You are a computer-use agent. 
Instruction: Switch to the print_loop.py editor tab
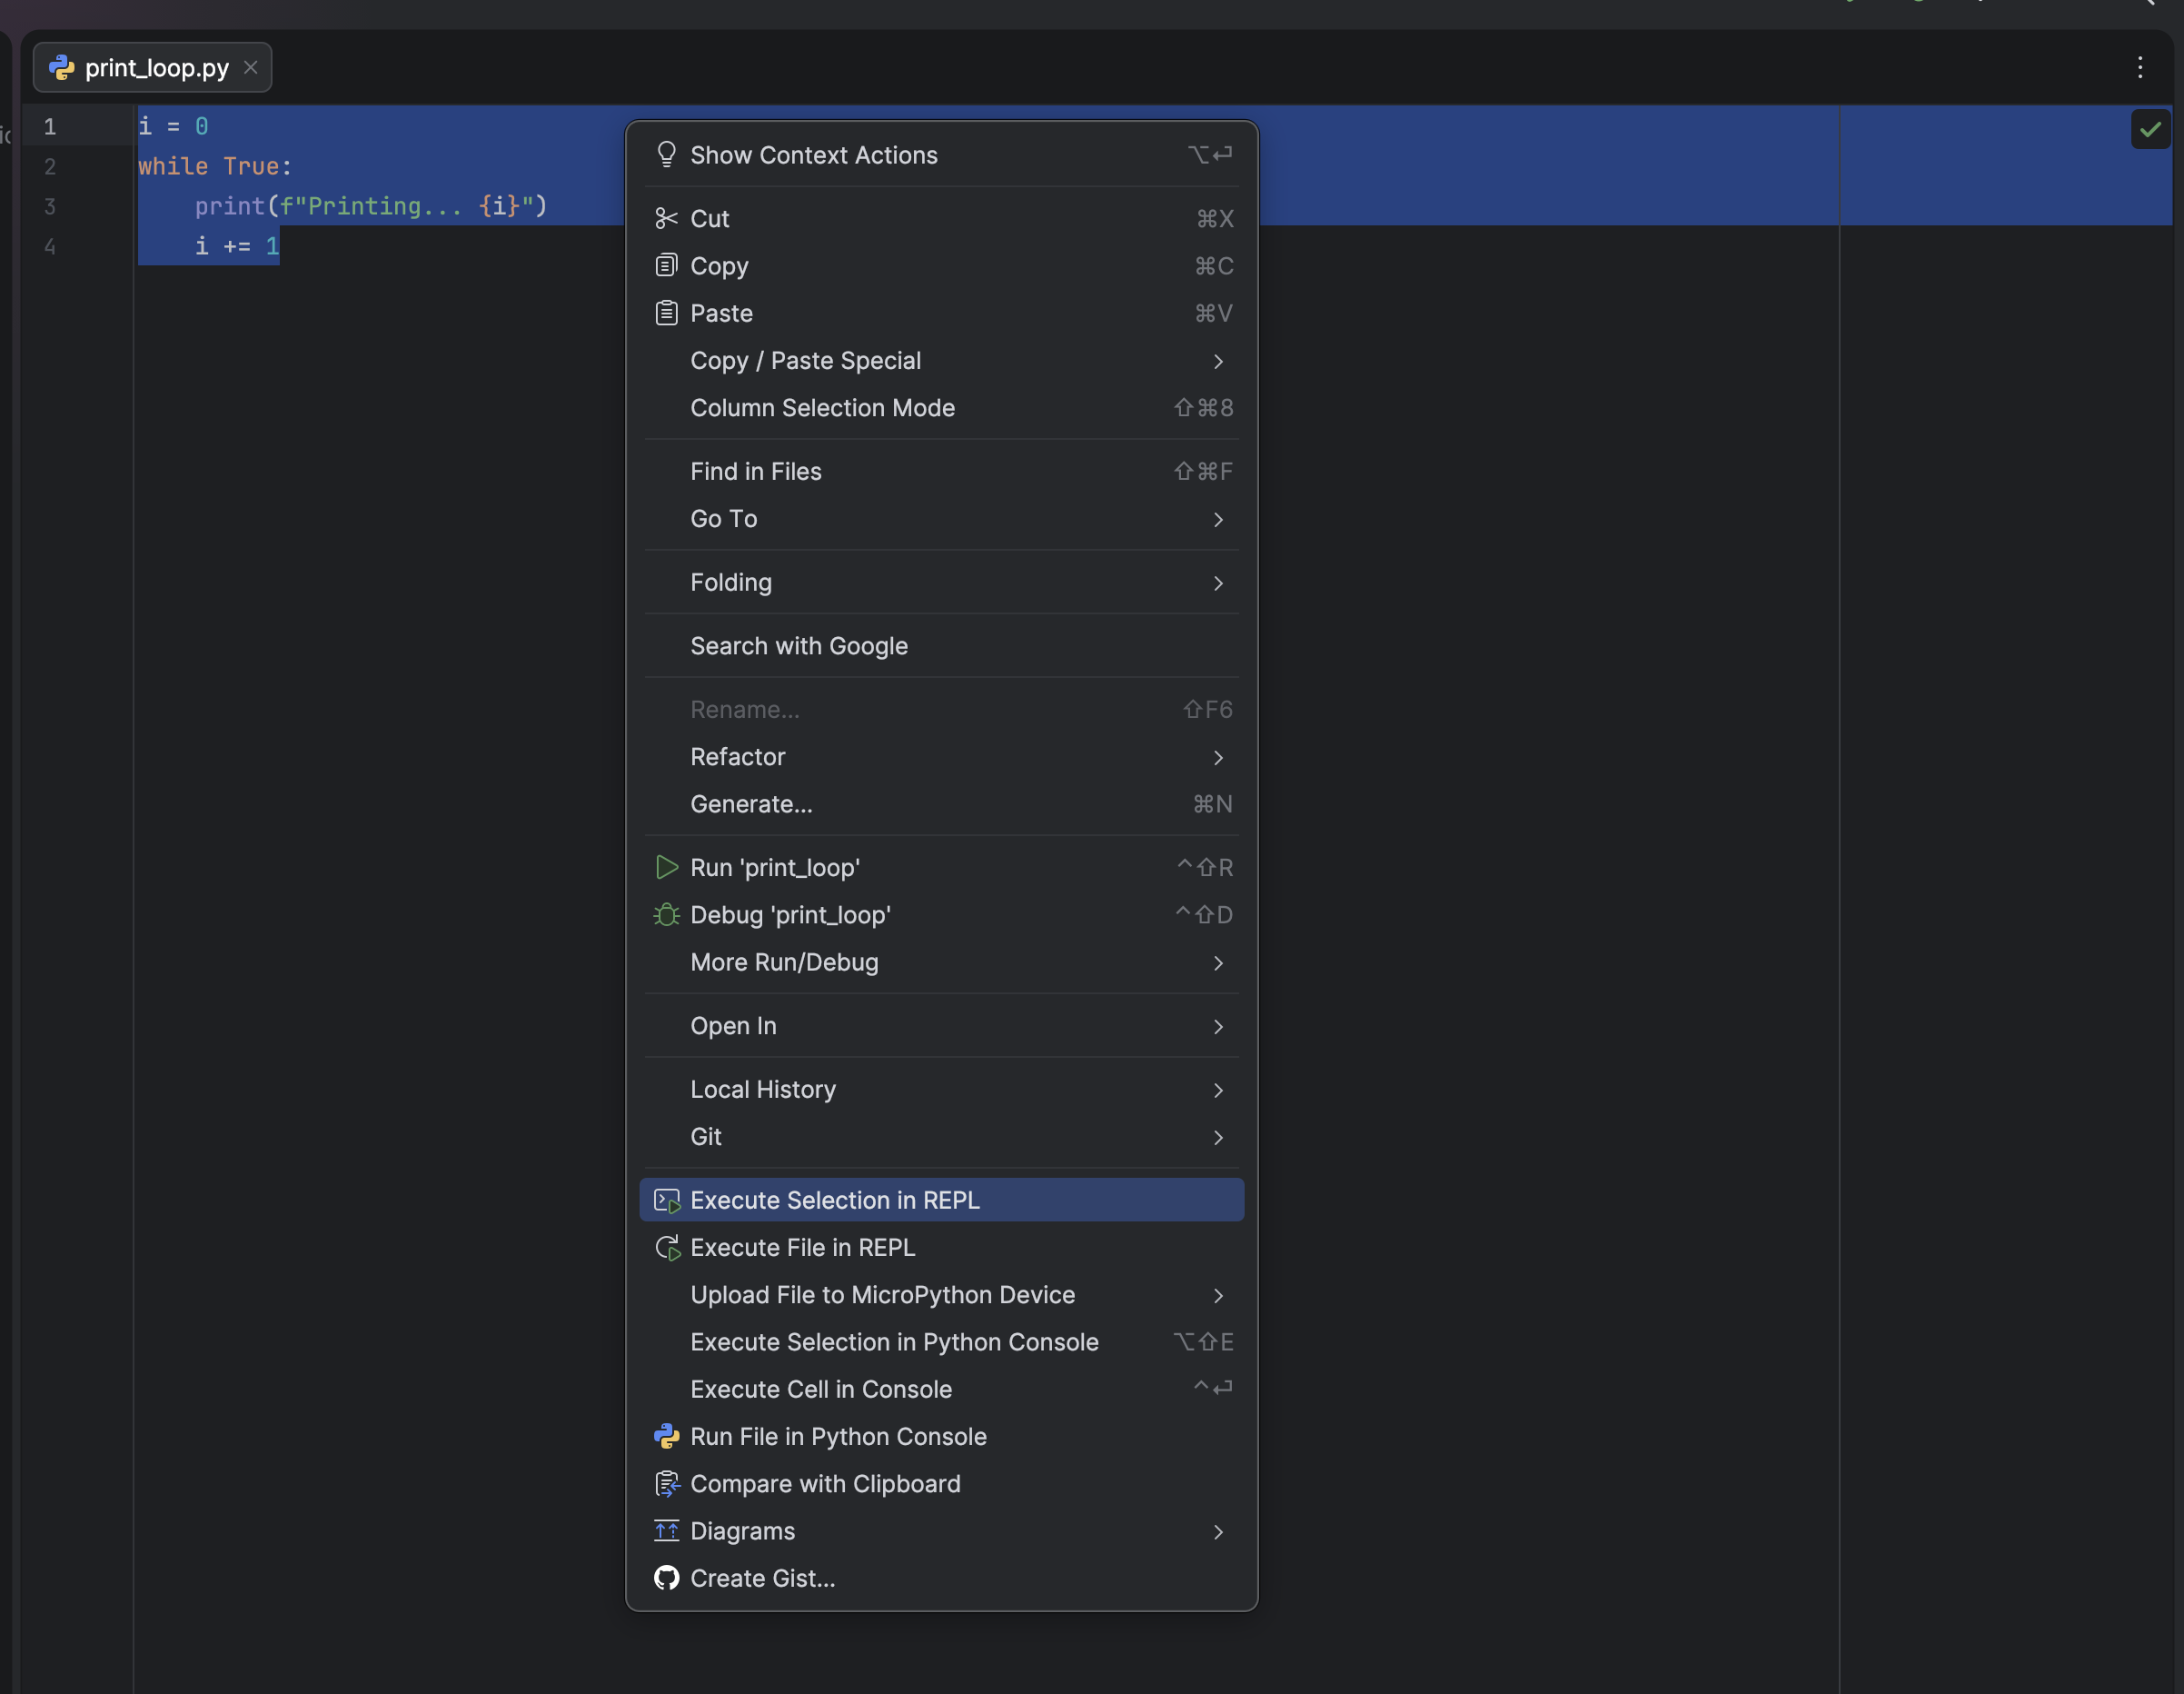153,67
